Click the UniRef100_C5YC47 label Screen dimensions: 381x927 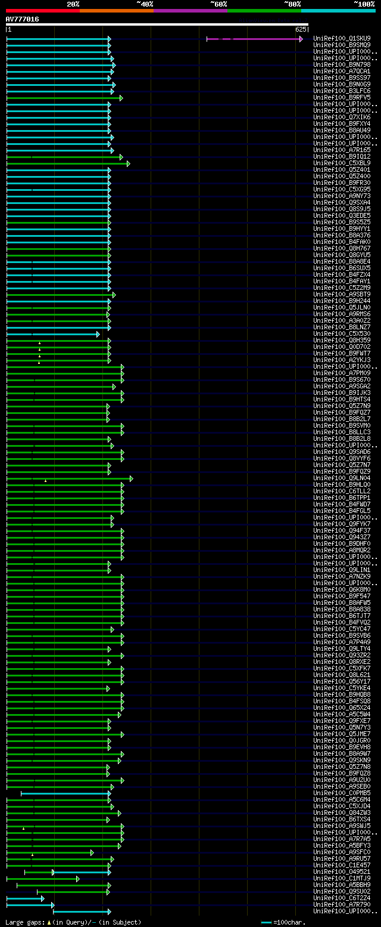coord(342,629)
